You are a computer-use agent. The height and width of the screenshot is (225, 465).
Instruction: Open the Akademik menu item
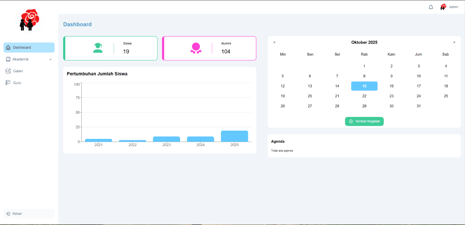(x=29, y=59)
